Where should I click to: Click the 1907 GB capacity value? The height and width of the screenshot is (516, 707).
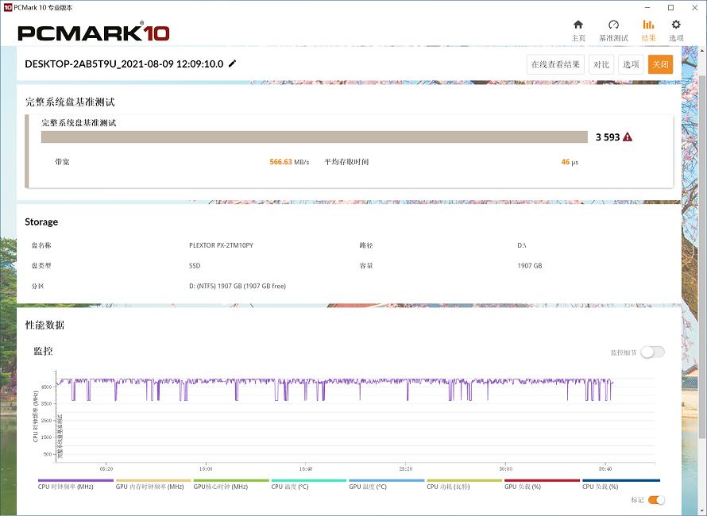(x=529, y=265)
